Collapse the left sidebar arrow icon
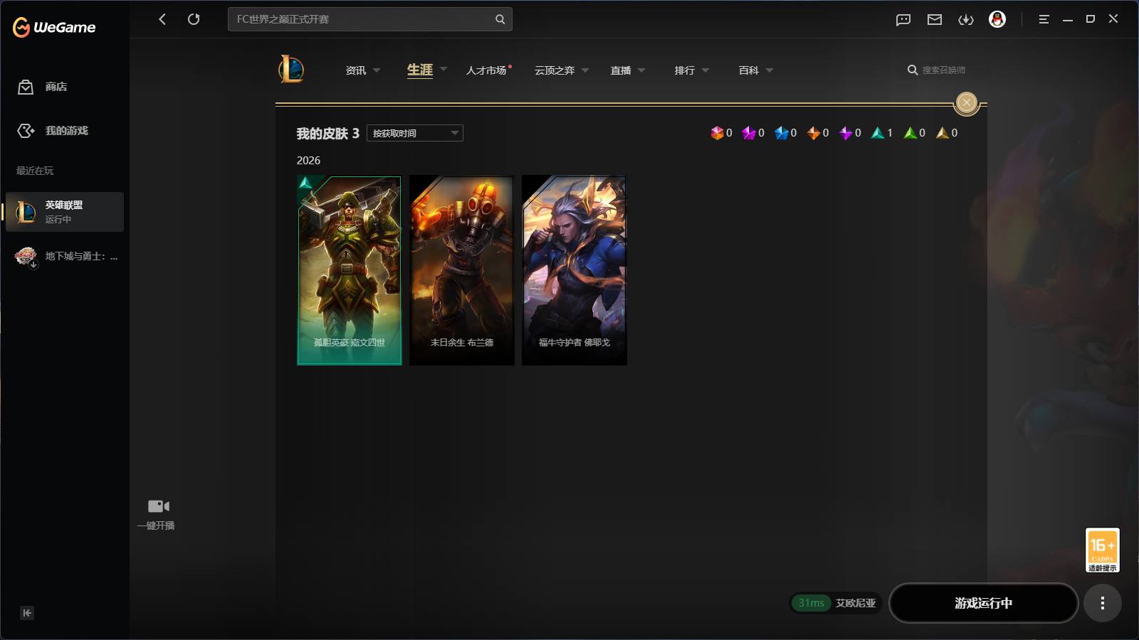The image size is (1139, 640). (x=27, y=613)
